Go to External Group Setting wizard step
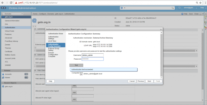Image resolution: width=207 pixels, height=105 pixels. click(x=54, y=50)
